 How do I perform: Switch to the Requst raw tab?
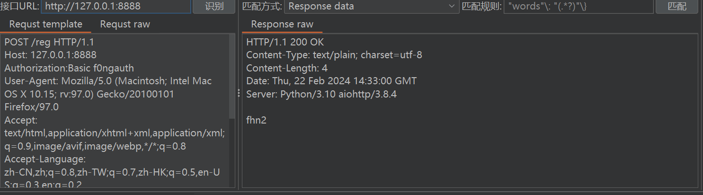coord(125,24)
